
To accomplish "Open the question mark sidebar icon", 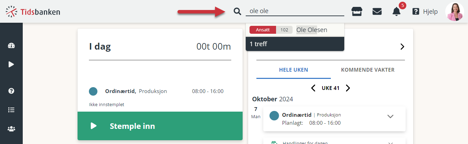I will [x=11, y=91].
